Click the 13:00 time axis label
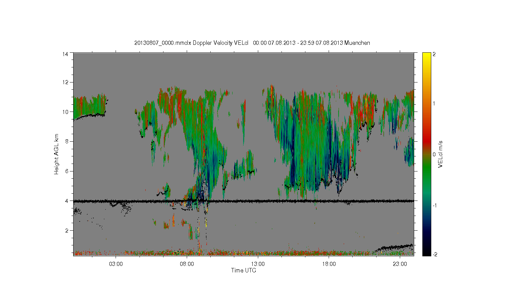This screenshot has height=308, width=513. (x=258, y=264)
